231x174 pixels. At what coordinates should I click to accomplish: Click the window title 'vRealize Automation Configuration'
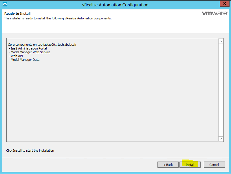pyautogui.click(x=115, y=5)
